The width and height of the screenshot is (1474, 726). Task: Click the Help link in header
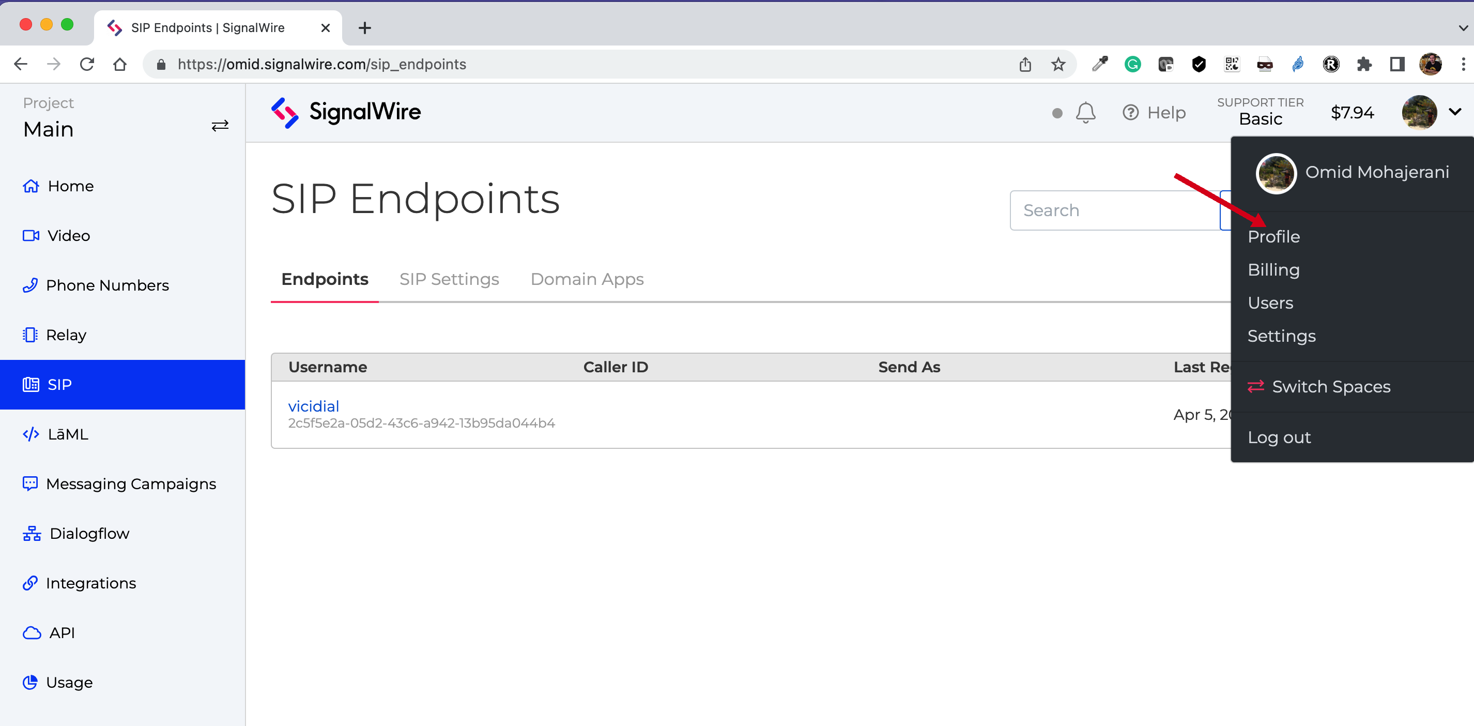(1154, 112)
